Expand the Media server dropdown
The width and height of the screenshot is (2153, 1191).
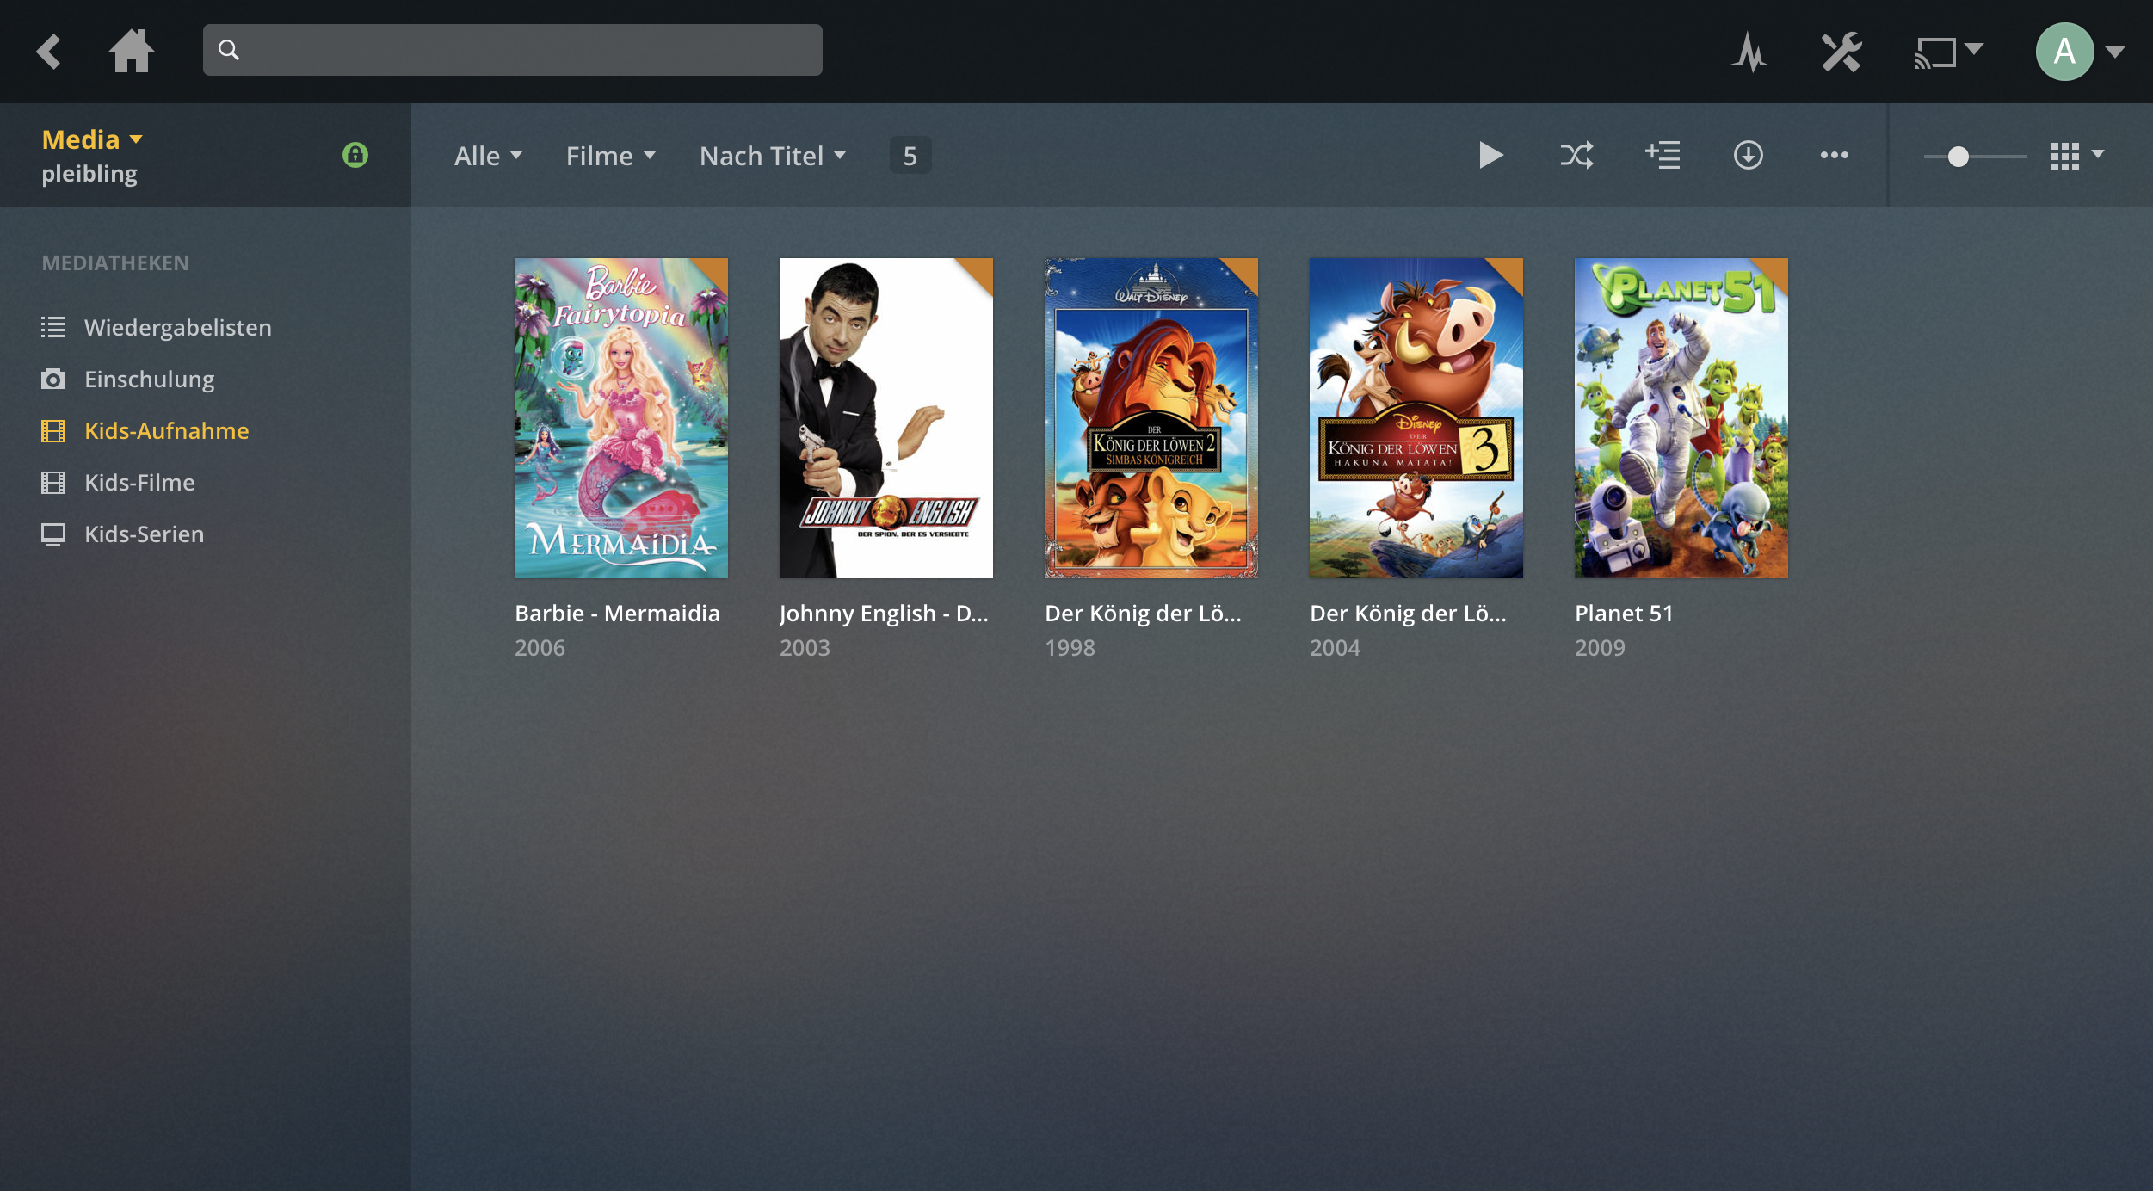point(93,139)
